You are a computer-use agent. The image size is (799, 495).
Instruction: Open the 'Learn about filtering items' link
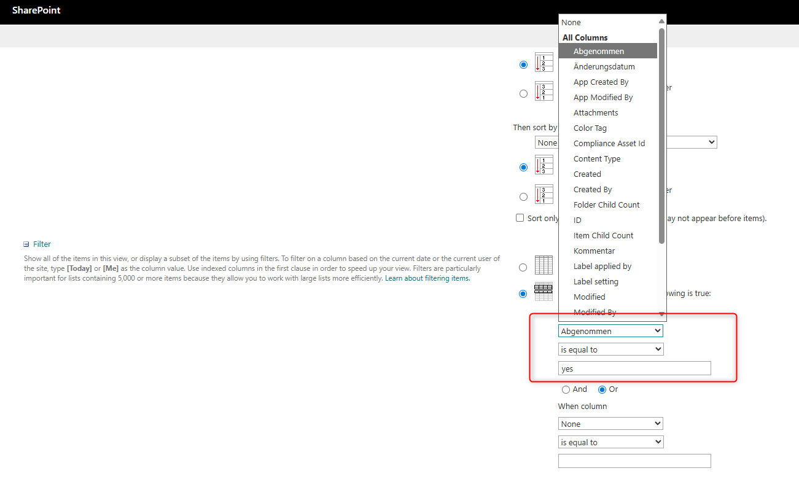point(427,278)
